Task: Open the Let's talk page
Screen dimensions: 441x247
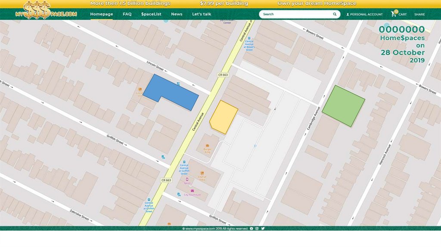Action: (202, 14)
